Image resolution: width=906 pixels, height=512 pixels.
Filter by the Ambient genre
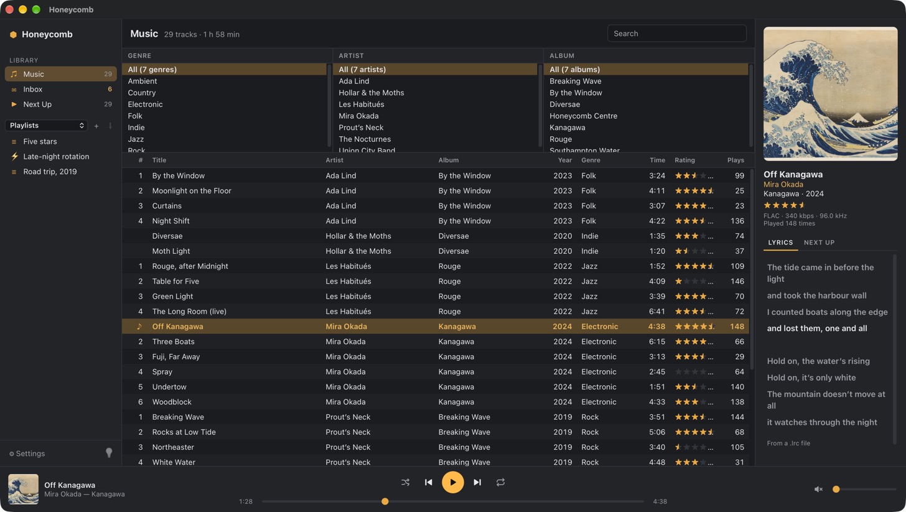tap(224, 81)
